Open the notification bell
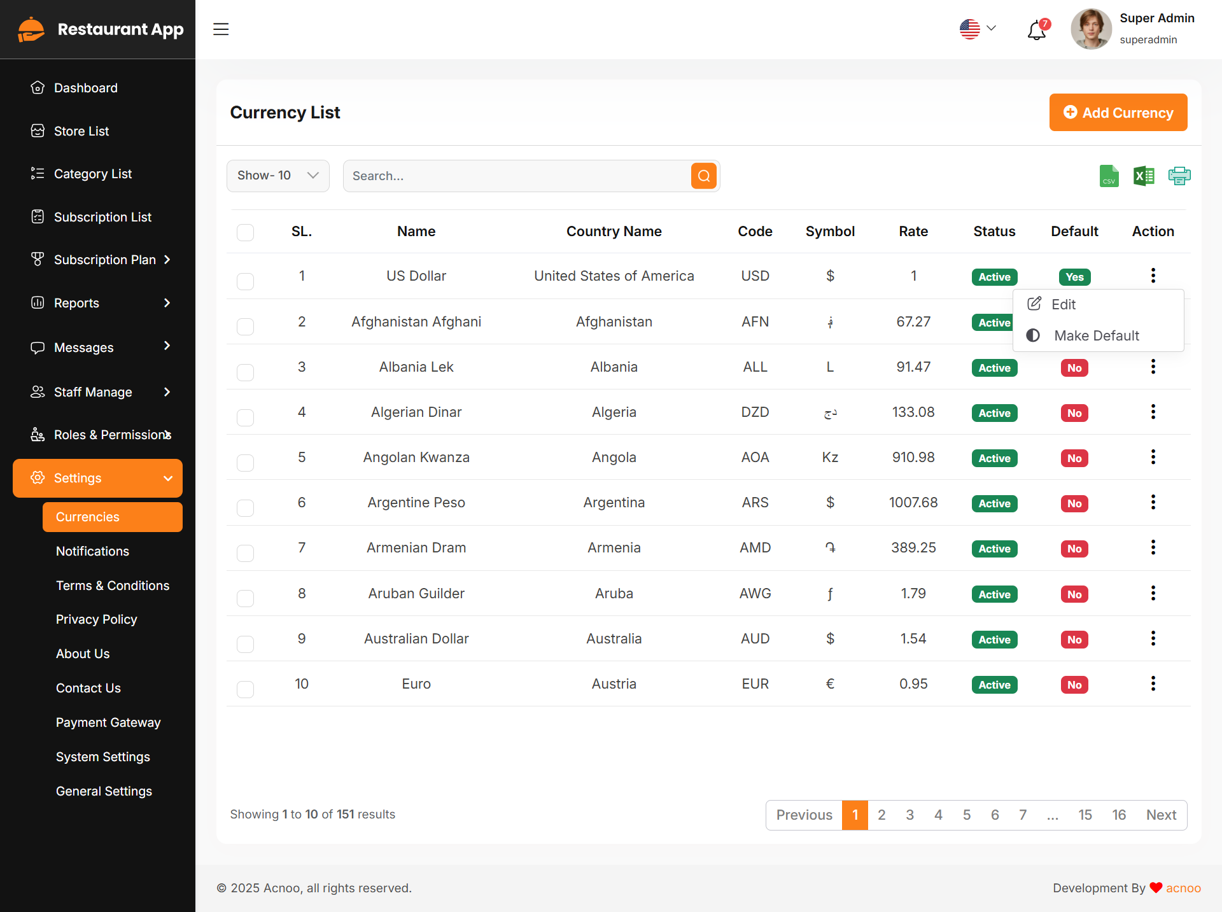The width and height of the screenshot is (1222, 912). coord(1037,29)
